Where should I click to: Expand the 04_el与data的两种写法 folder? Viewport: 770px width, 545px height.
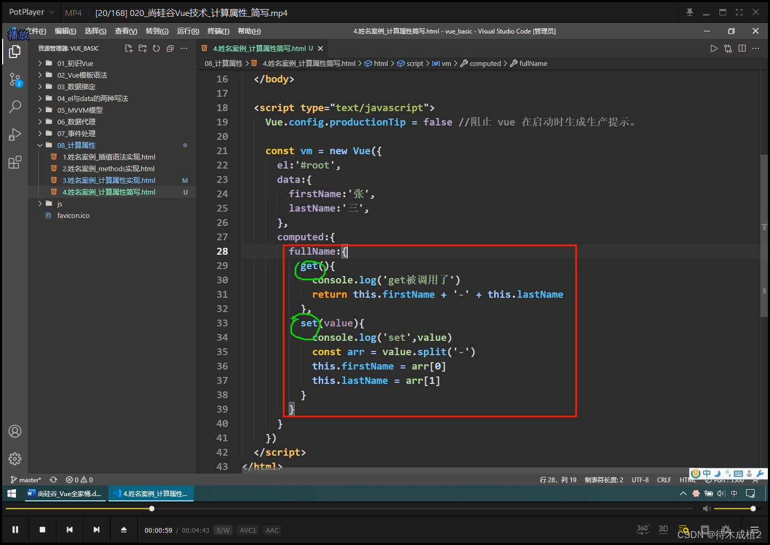pos(40,98)
